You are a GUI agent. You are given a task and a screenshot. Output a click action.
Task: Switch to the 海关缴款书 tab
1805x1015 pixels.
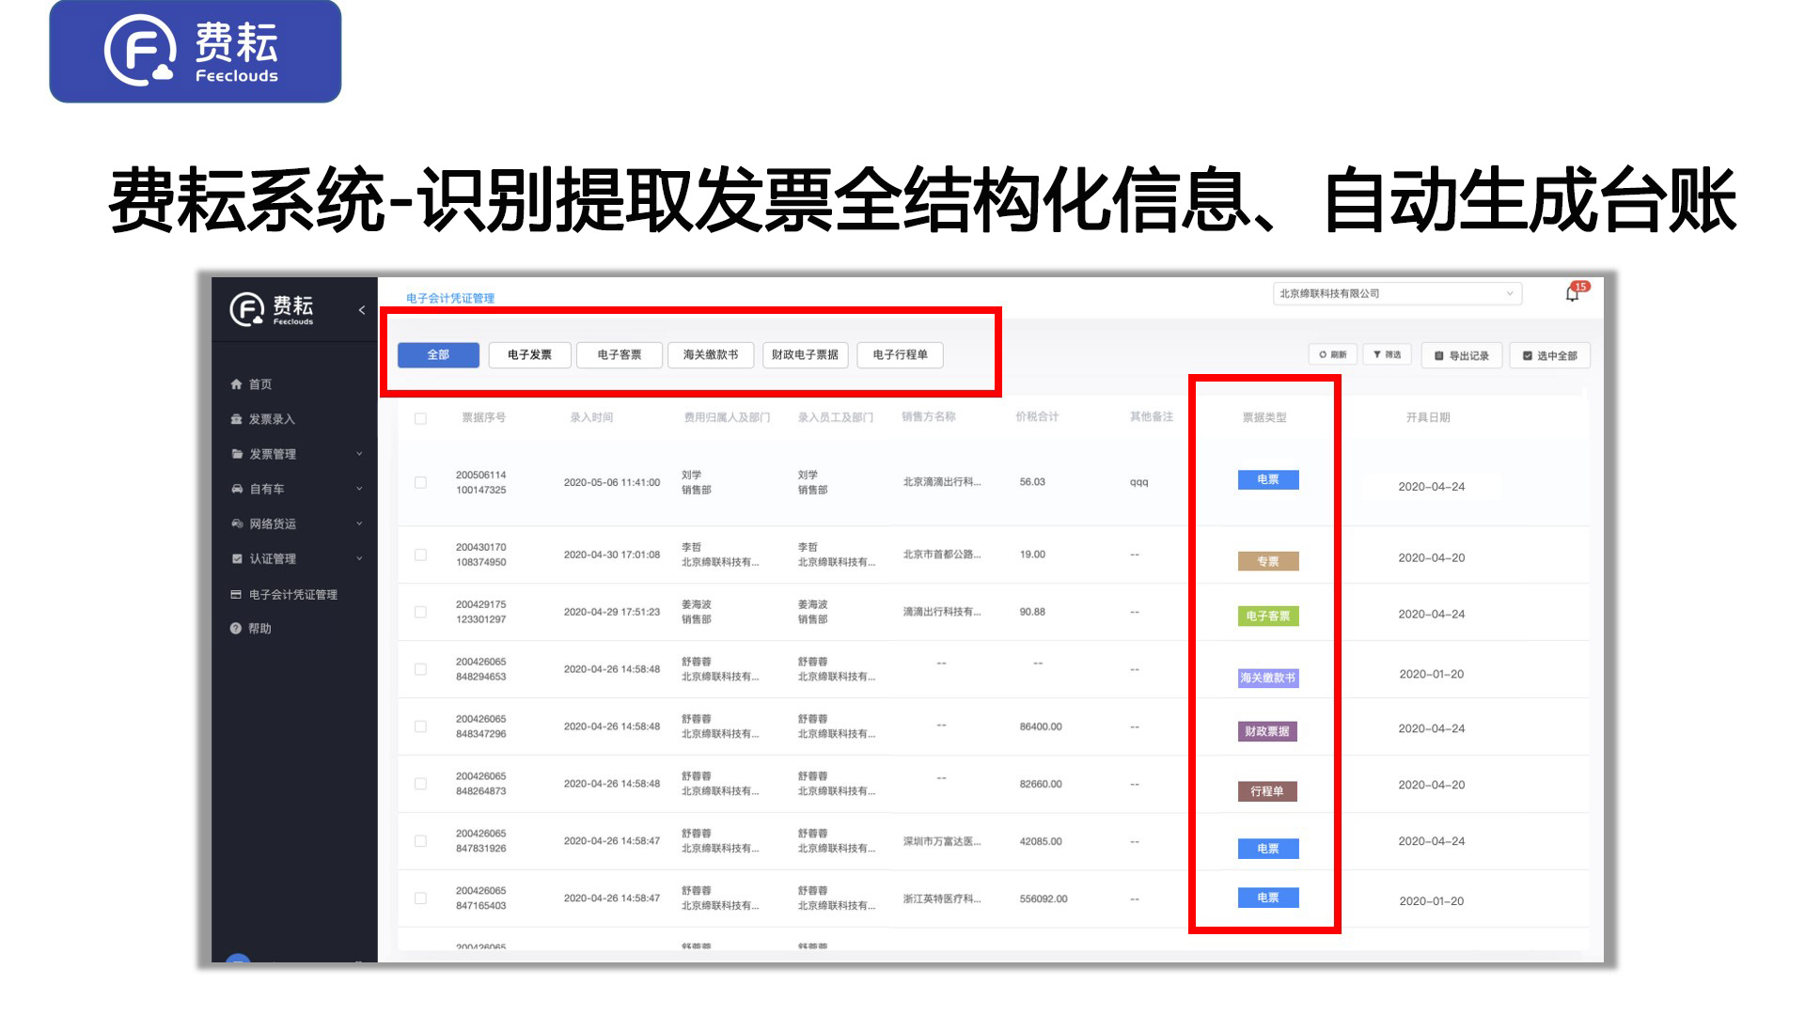(711, 355)
